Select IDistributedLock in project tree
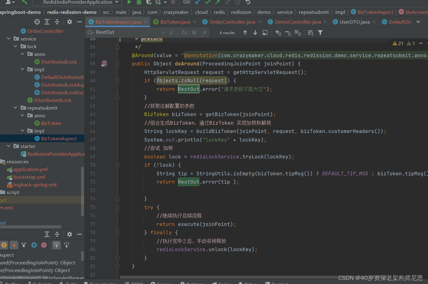The width and height of the screenshot is (428, 284). 52,100
